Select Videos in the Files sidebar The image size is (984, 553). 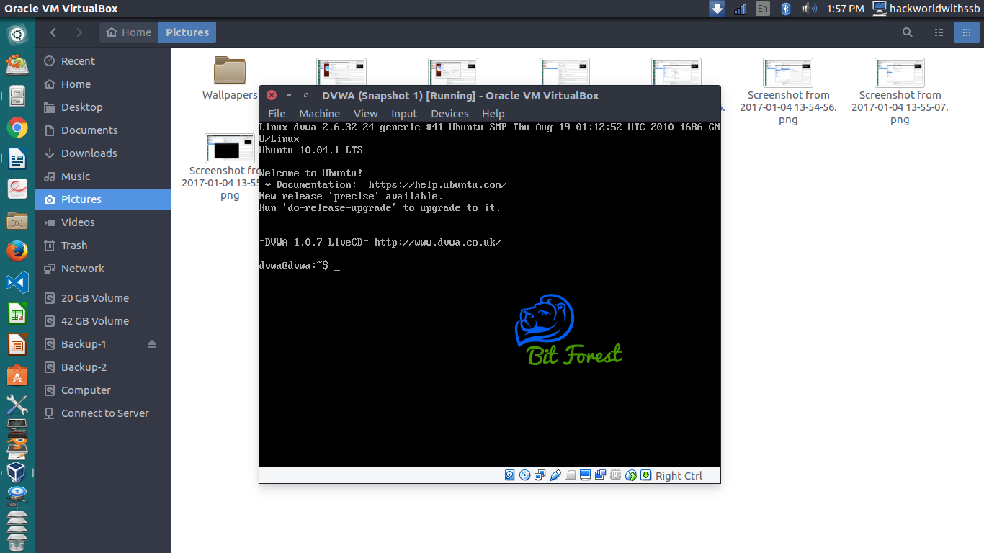tap(103, 222)
